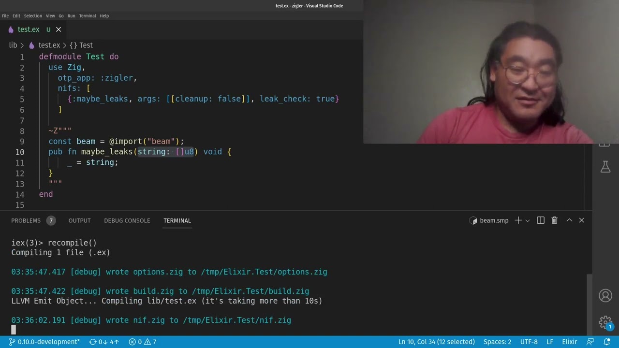Click the feedback icon in status bar
This screenshot has height=348, width=619.
pos(590,342)
